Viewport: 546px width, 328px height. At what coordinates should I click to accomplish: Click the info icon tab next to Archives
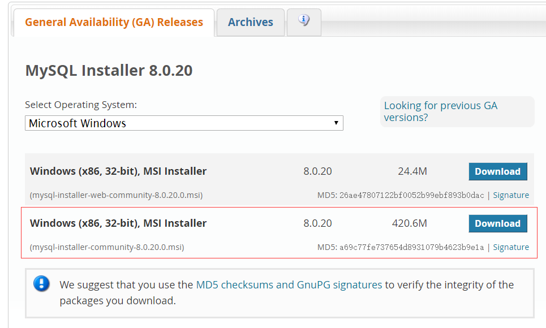[304, 22]
